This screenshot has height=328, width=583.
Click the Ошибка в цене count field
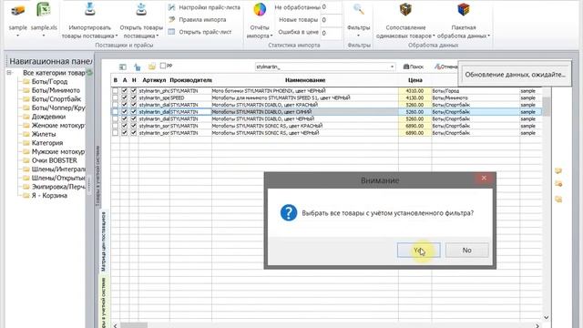(x=331, y=33)
